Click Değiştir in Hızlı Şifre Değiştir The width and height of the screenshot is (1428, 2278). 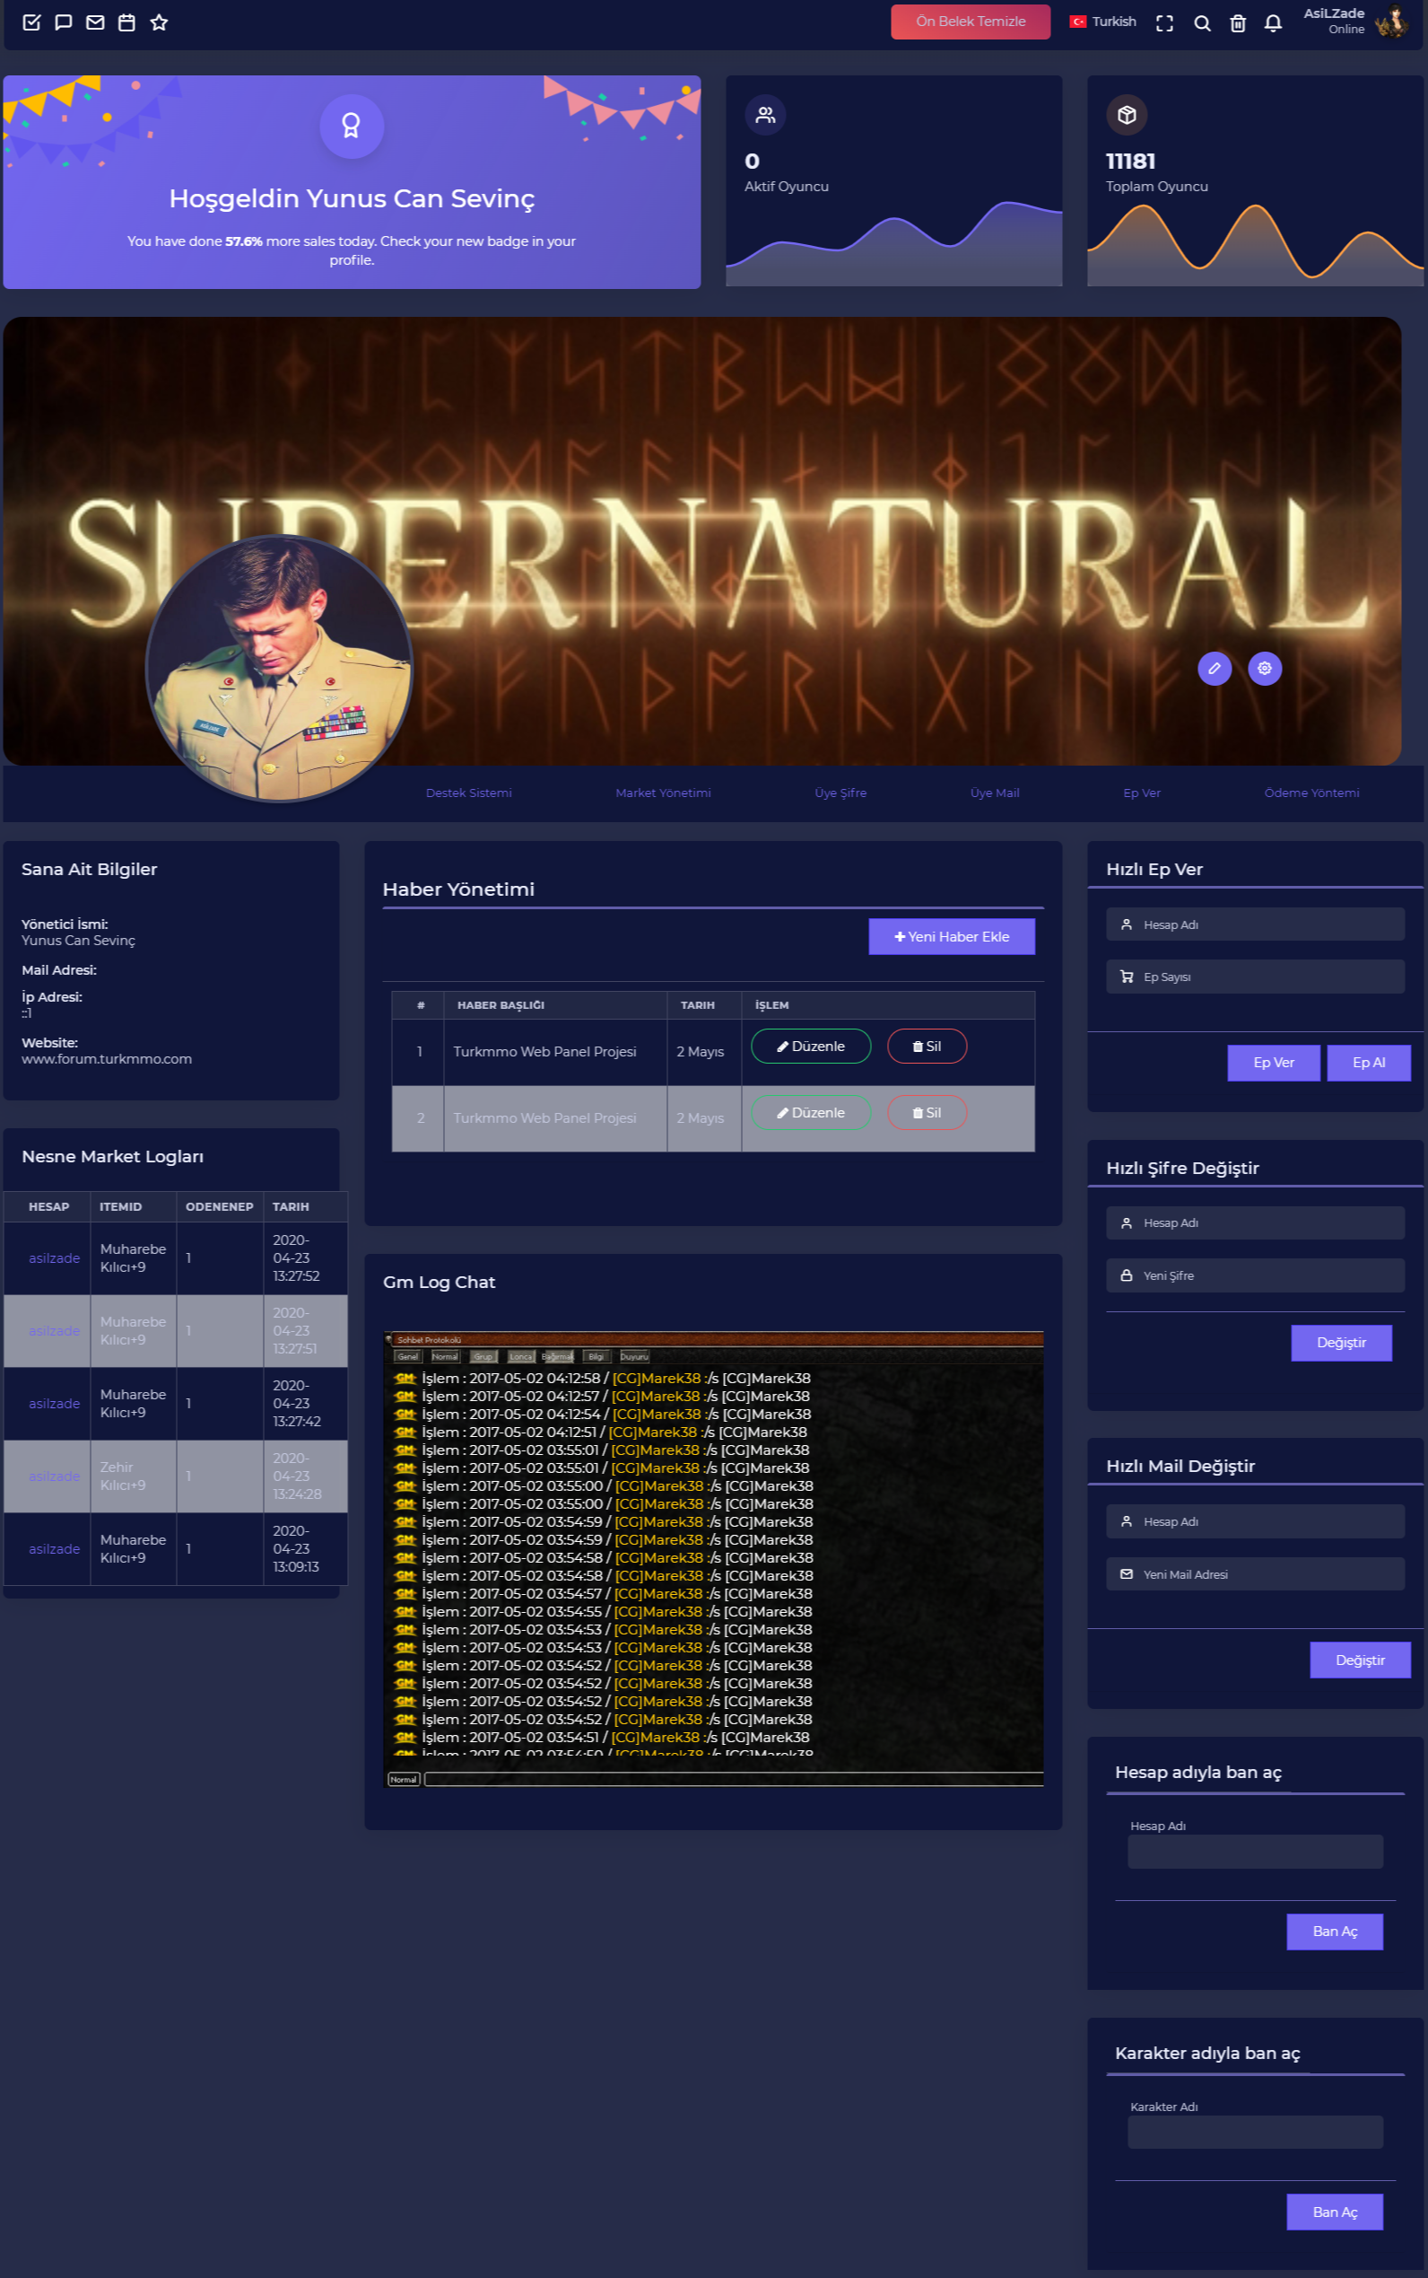click(1341, 1342)
